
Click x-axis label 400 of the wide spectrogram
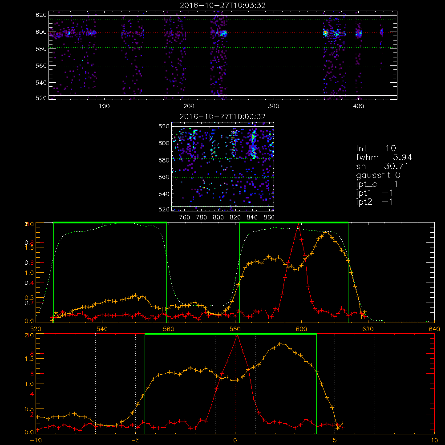click(358, 106)
